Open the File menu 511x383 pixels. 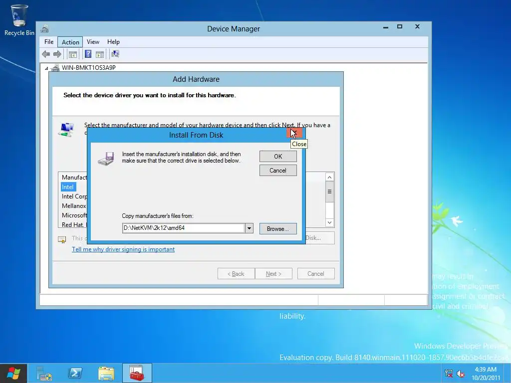click(x=49, y=42)
